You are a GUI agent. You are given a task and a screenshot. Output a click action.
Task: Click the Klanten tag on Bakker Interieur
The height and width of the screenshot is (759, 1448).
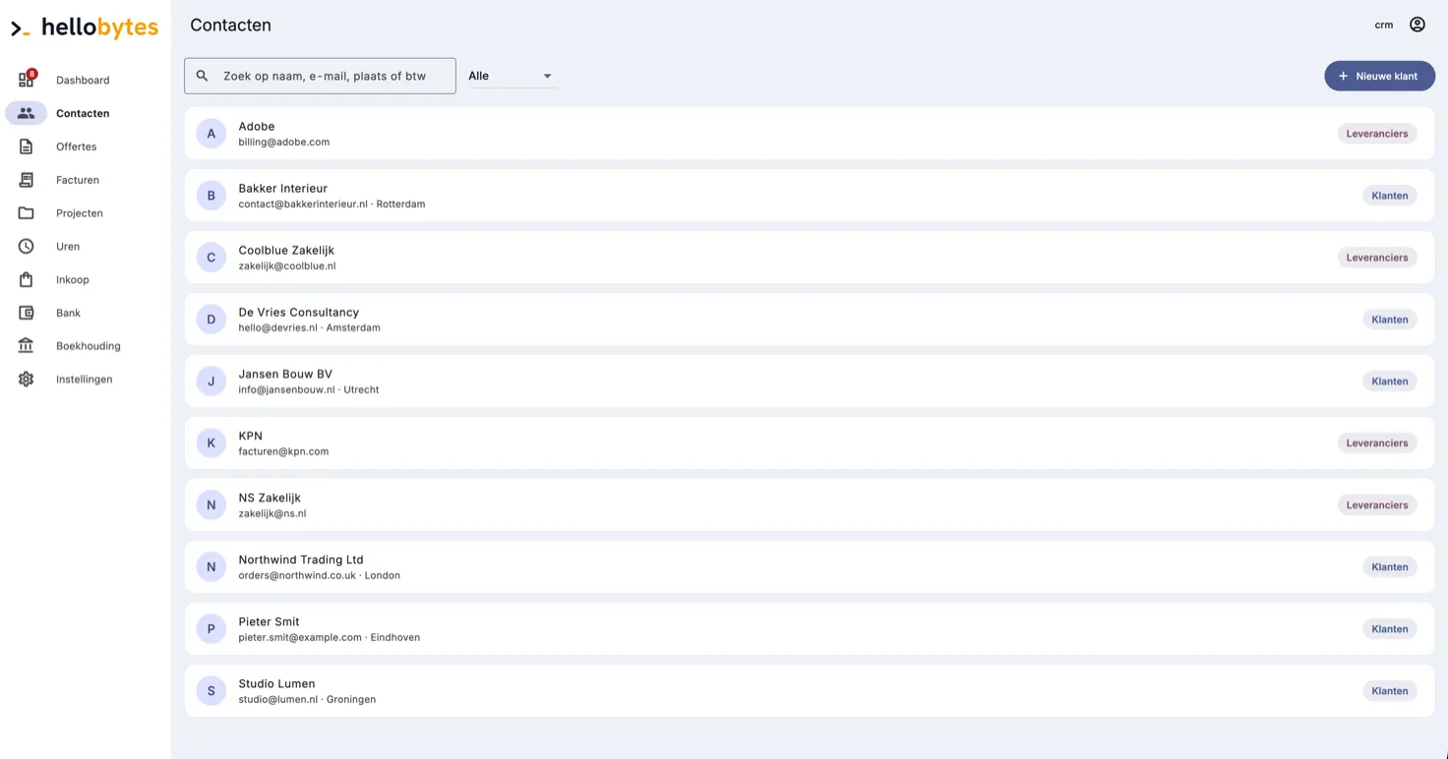1390,196
